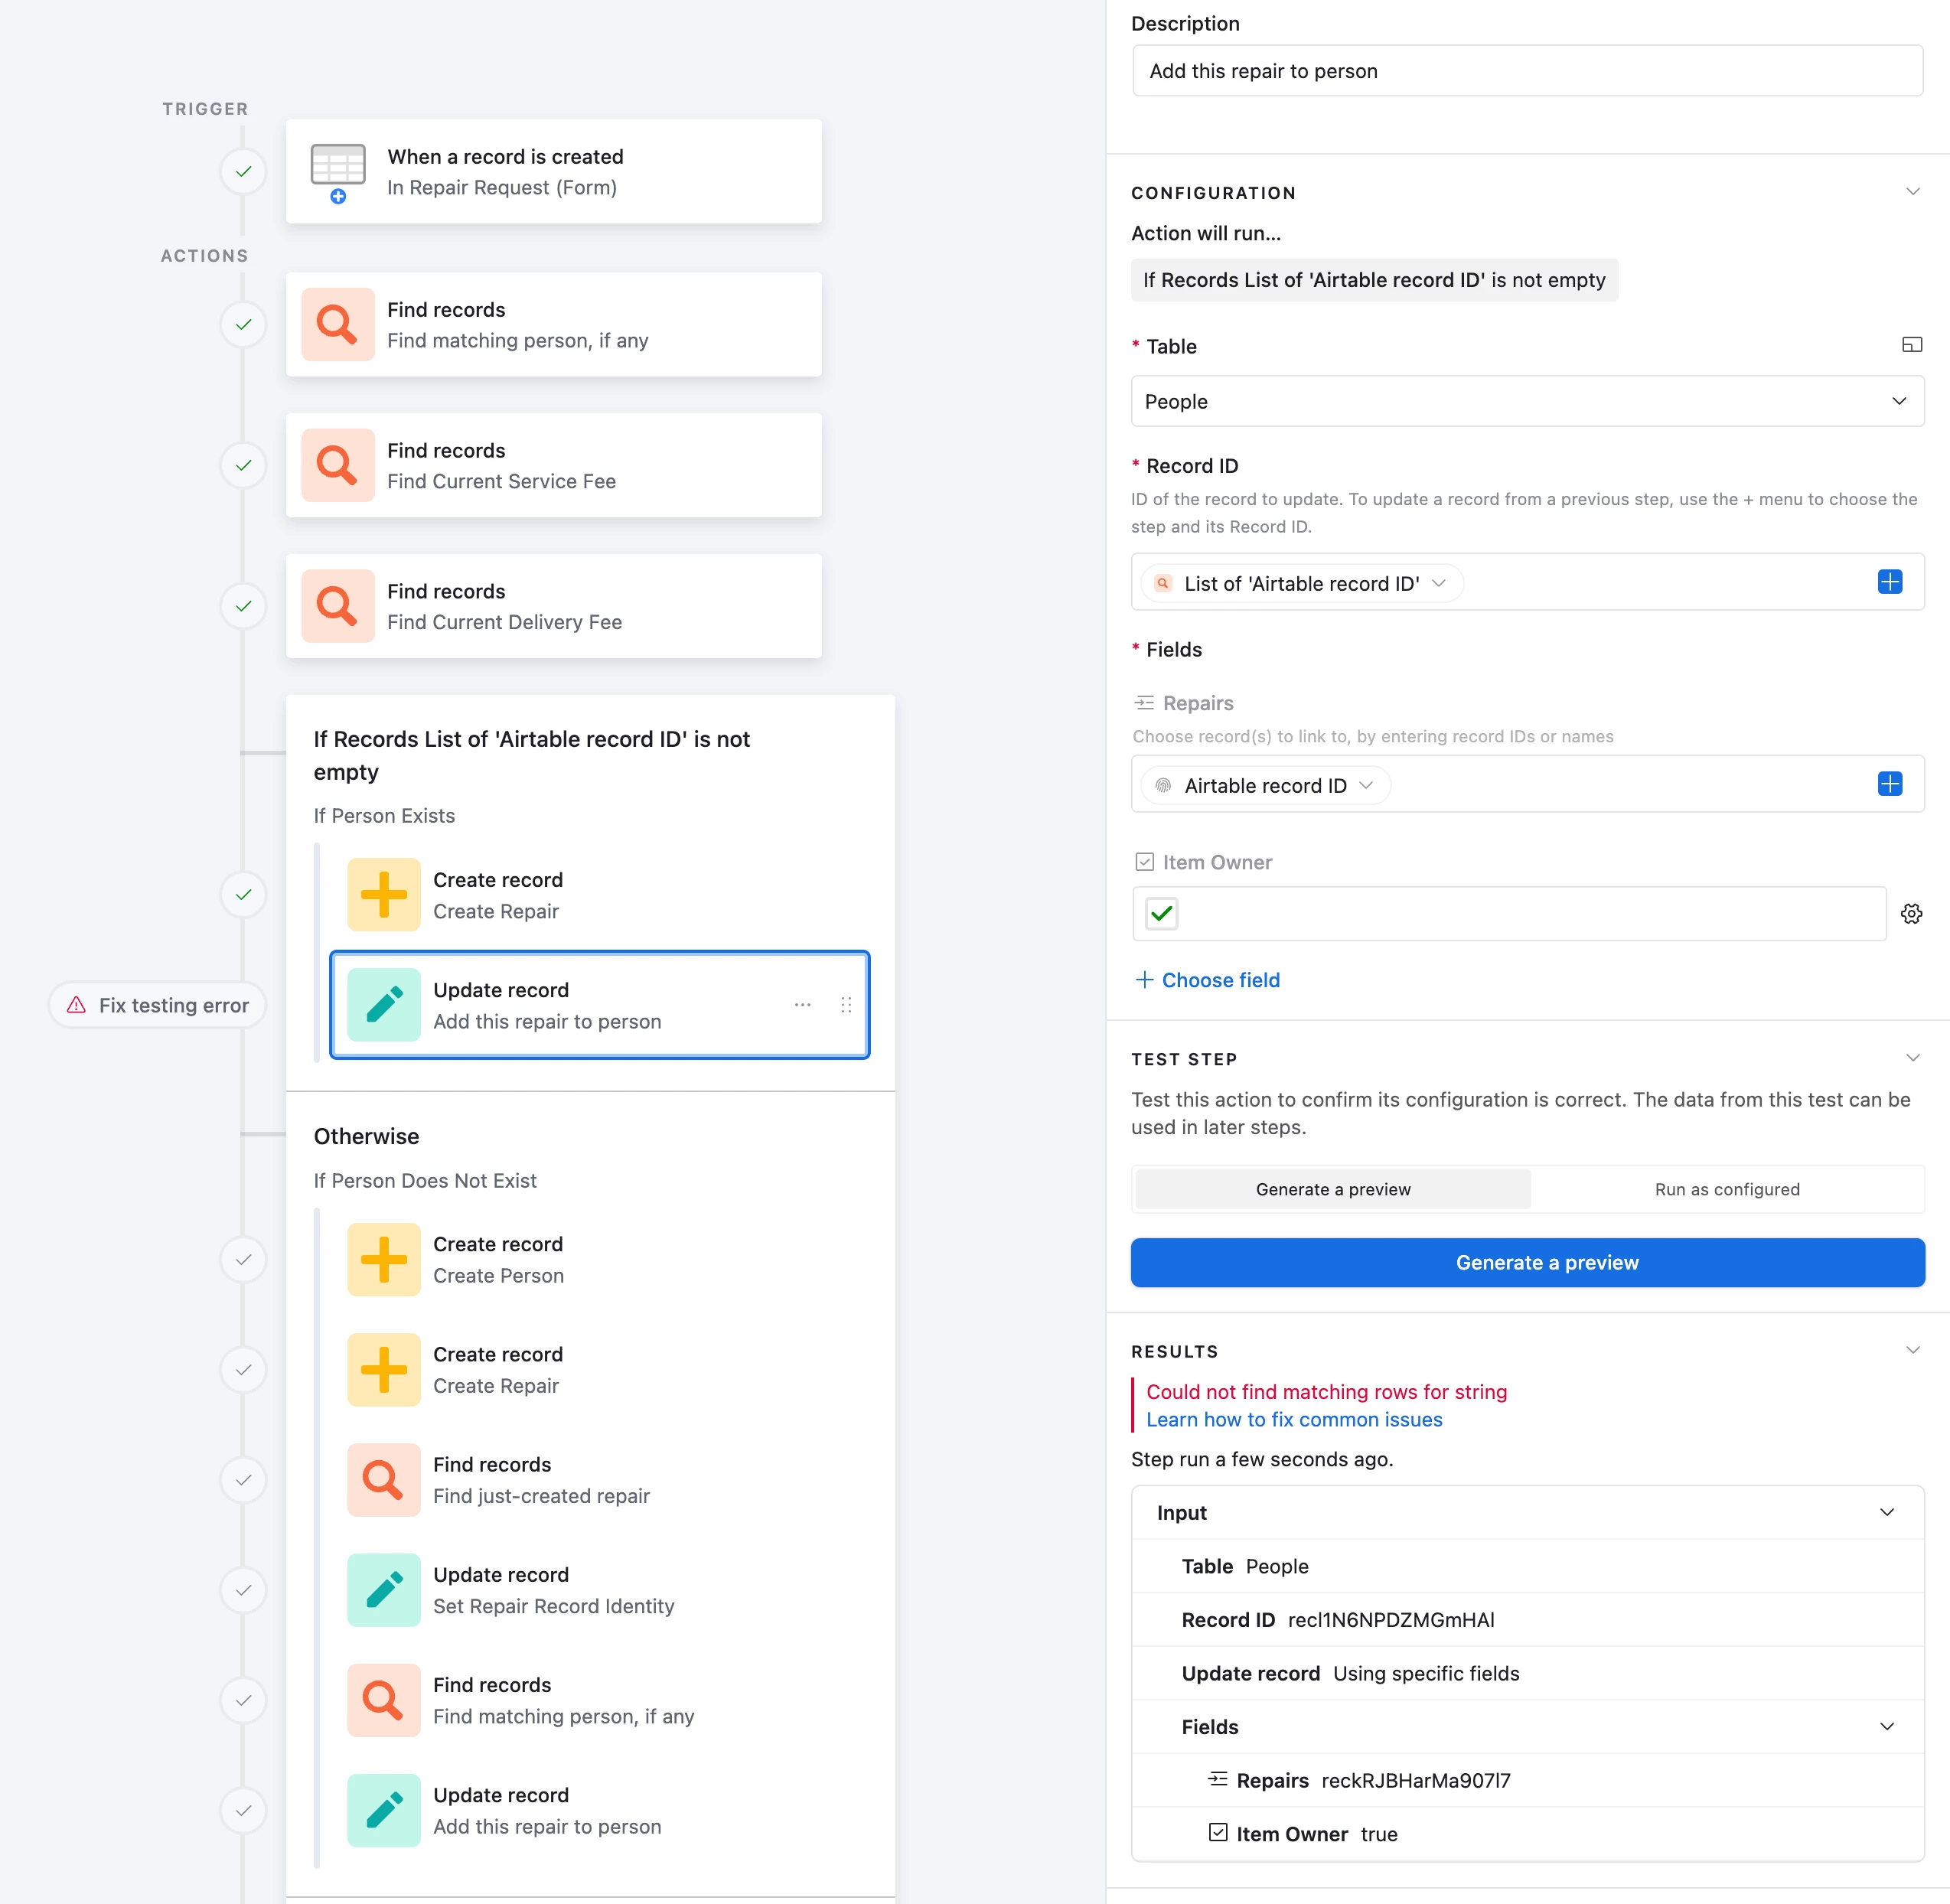The width and height of the screenshot is (1950, 1904).
Task: Click the pencil icon of the selected Update record step
Action: [384, 1004]
